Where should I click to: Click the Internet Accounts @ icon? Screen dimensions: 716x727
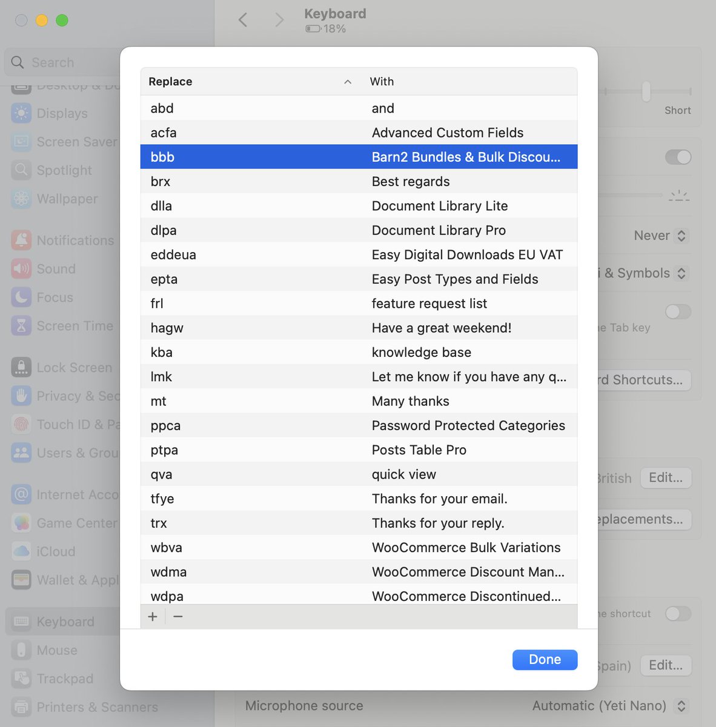[21, 495]
